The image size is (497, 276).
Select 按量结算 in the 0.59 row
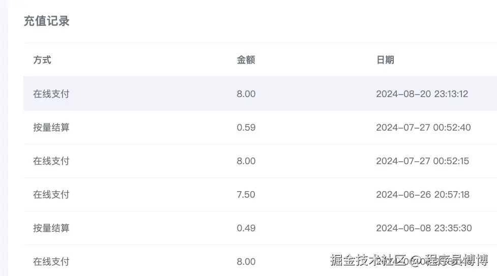pos(51,128)
